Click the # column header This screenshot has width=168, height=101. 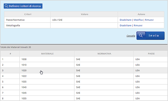[x=10, y=54]
